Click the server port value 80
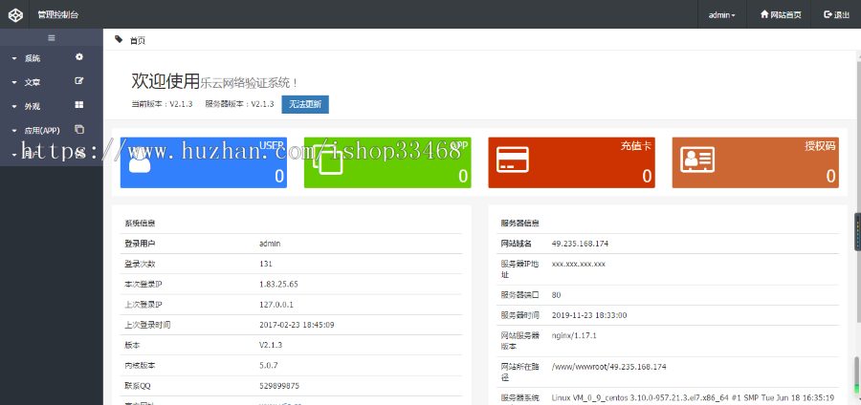This screenshot has height=405, width=861. [556, 295]
